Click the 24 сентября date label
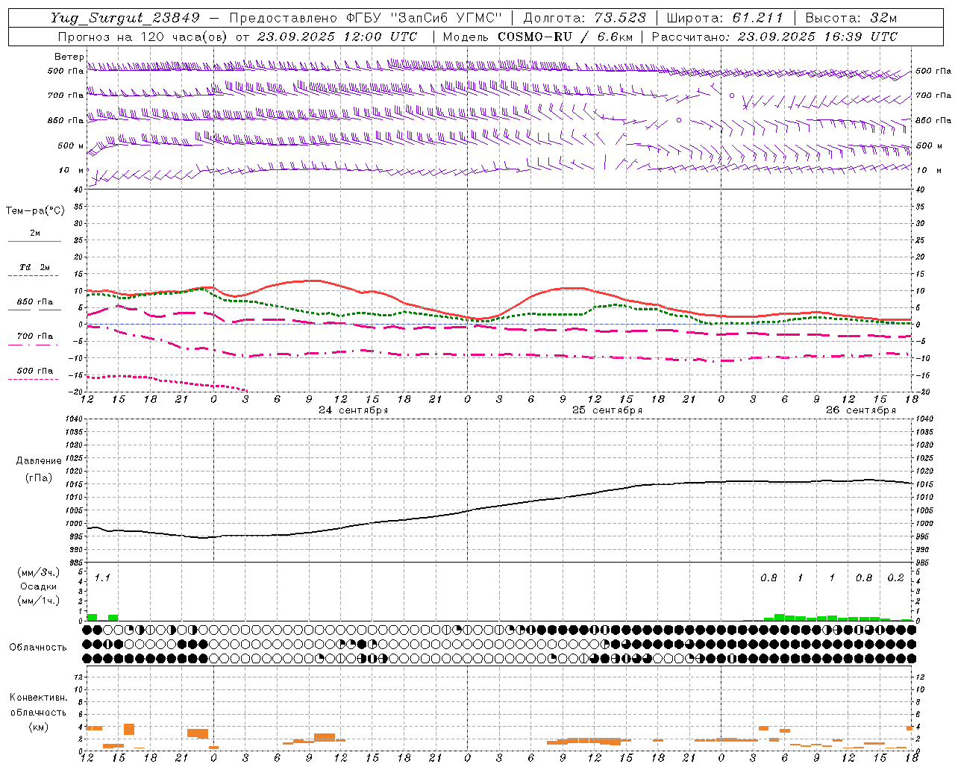Image resolution: width=955 pixels, height=764 pixels. pyautogui.click(x=354, y=410)
